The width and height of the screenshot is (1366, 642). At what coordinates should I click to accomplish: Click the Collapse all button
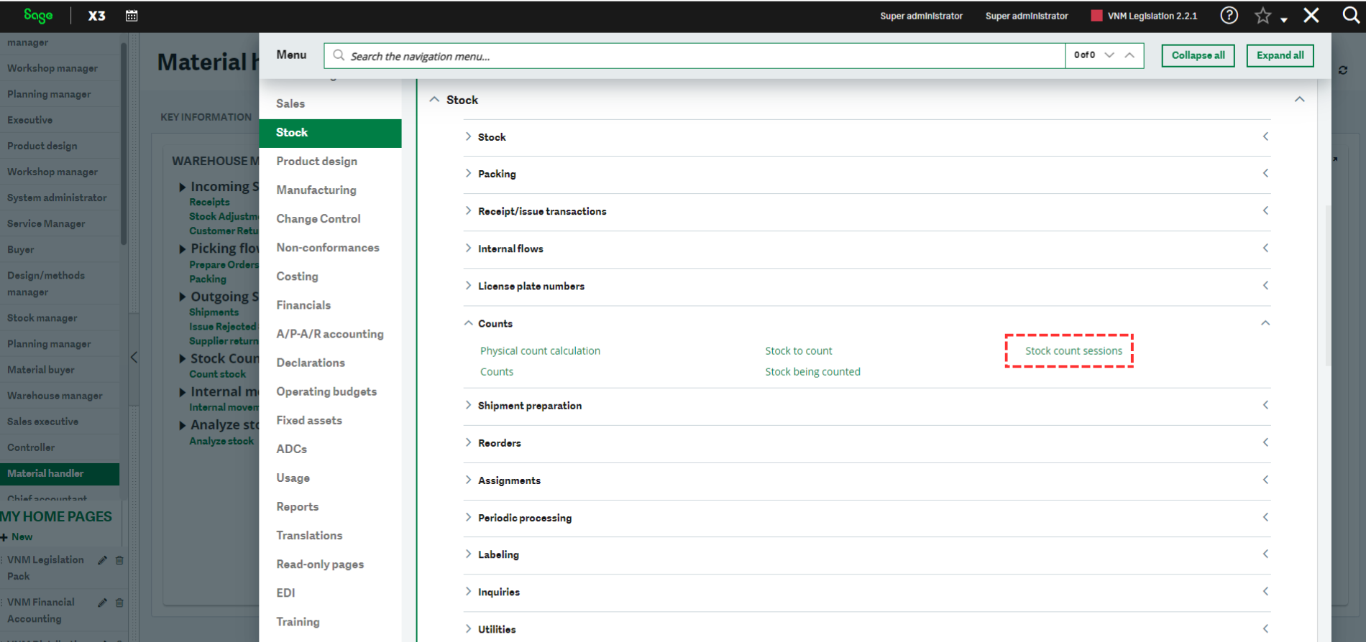pos(1198,55)
